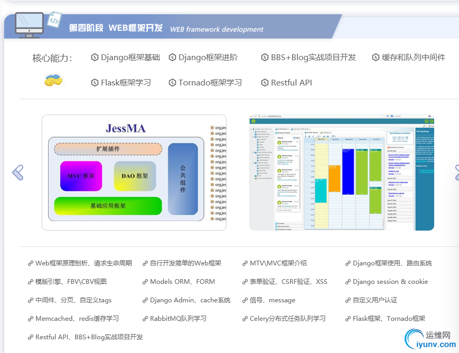Image resolution: width=459 pixels, height=353 pixels.
Task: Open Models ORM、FORM topic
Action: click(x=182, y=282)
